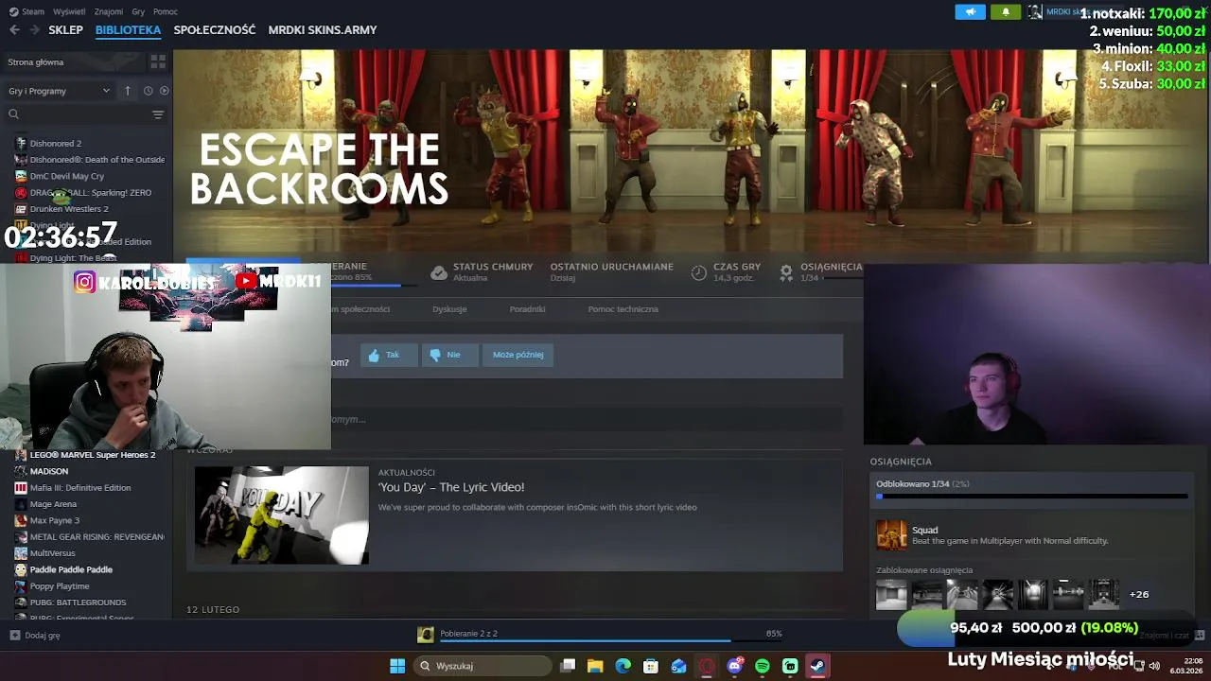Open the Squad achievement icon
This screenshot has width=1211, height=681.
pyautogui.click(x=891, y=535)
